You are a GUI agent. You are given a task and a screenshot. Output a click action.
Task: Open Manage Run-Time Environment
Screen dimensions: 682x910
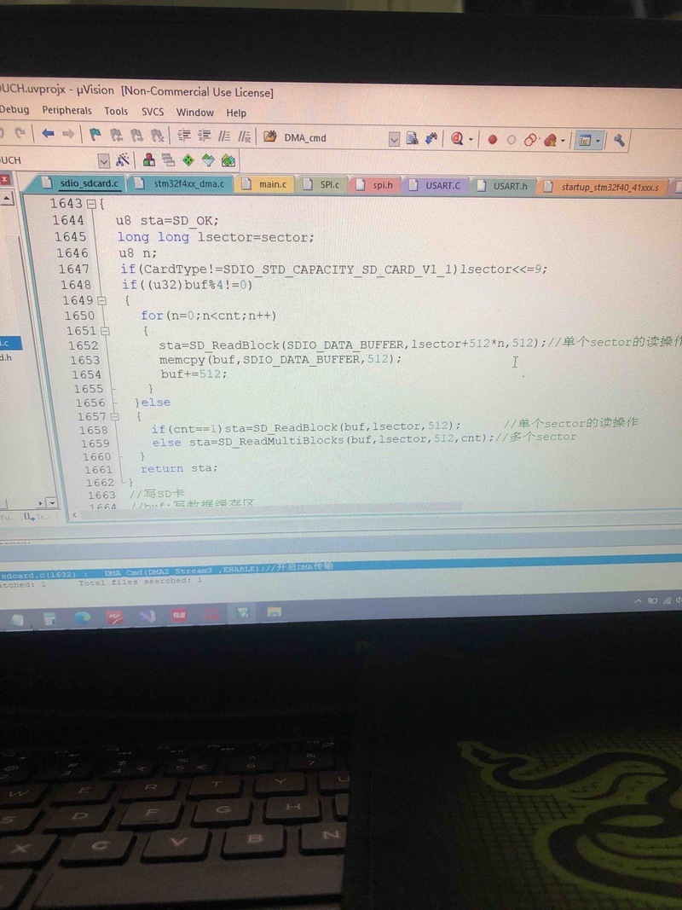188,160
